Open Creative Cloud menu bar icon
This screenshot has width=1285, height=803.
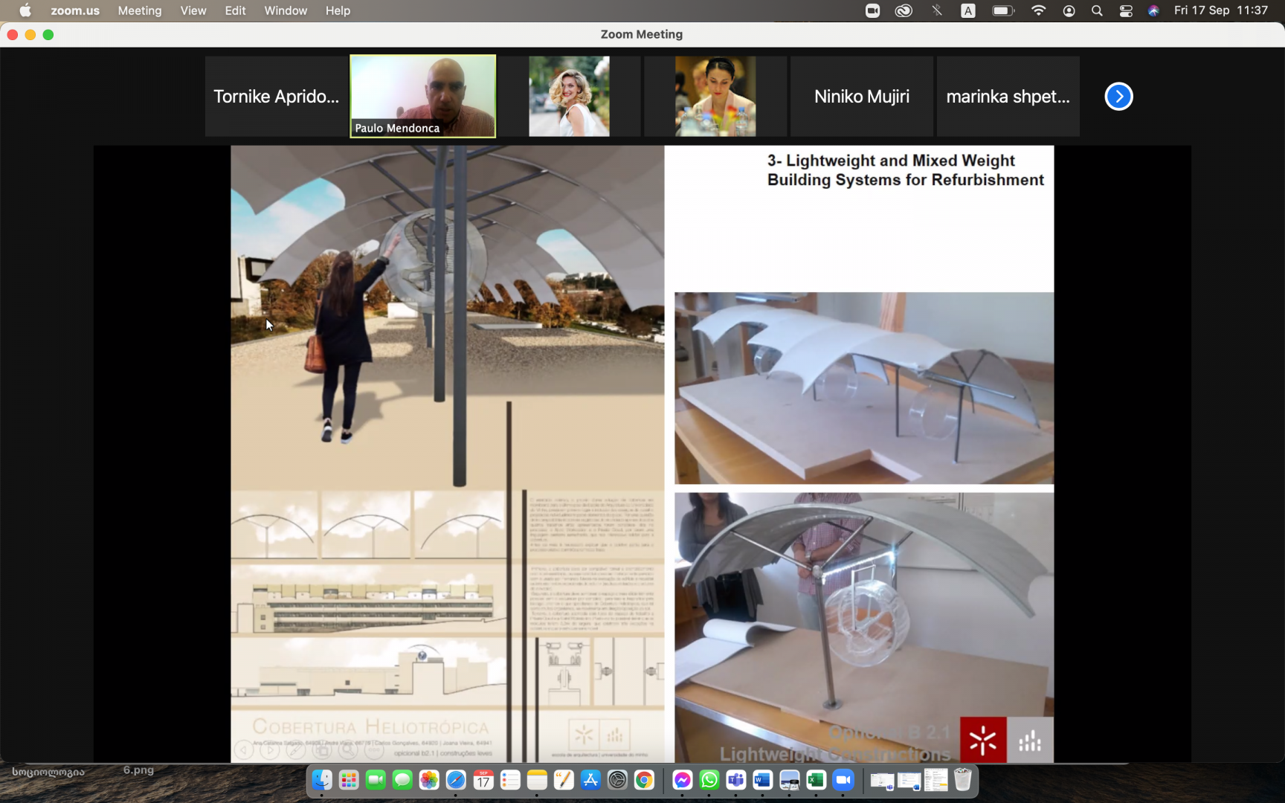[x=904, y=10]
